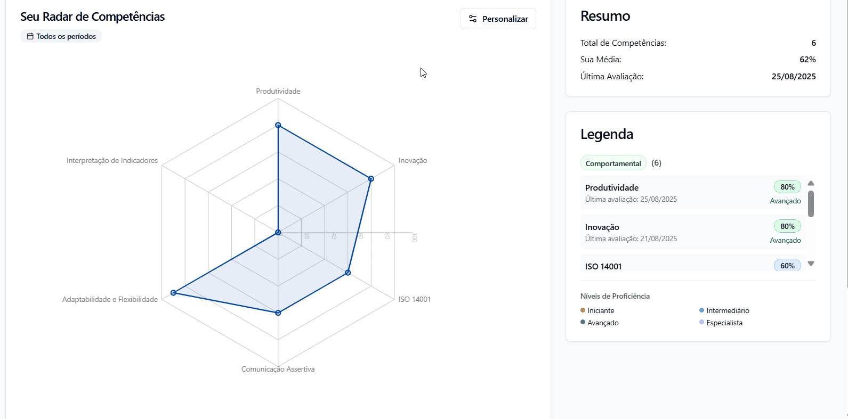Select the Comunicação Assertiva radar data point
This screenshot has height=419, width=848.
(x=278, y=313)
